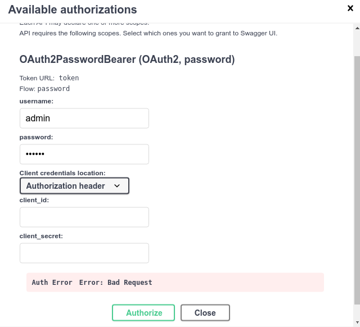
Task: Click the client_id text box
Action: [x=84, y=217]
